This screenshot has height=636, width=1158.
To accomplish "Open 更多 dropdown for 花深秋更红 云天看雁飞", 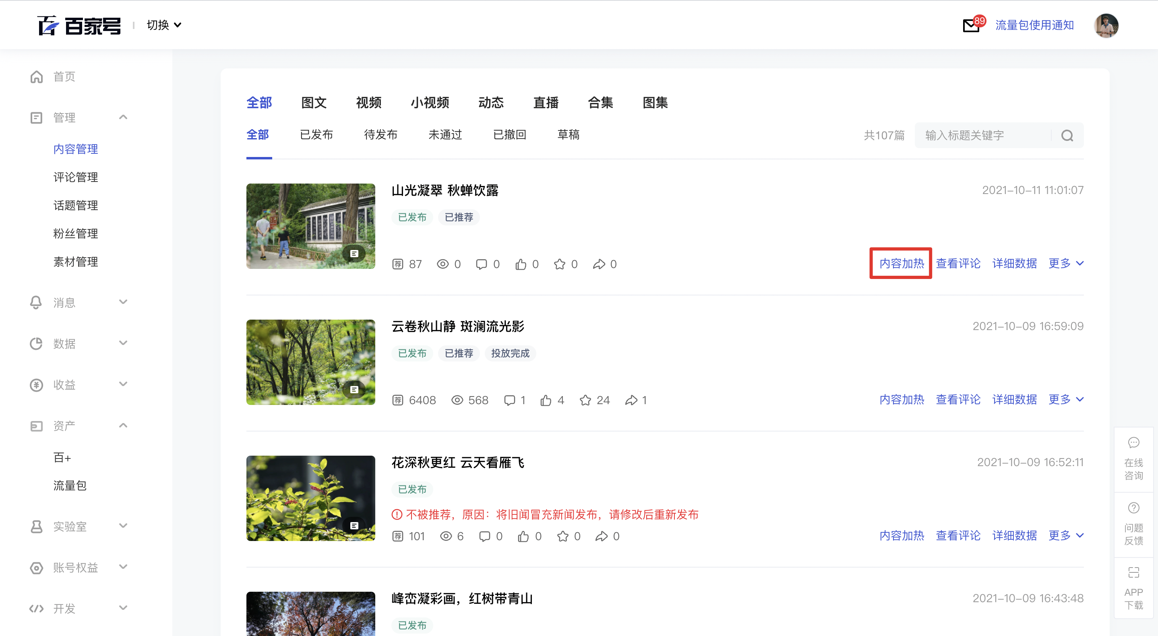I will pyautogui.click(x=1066, y=536).
